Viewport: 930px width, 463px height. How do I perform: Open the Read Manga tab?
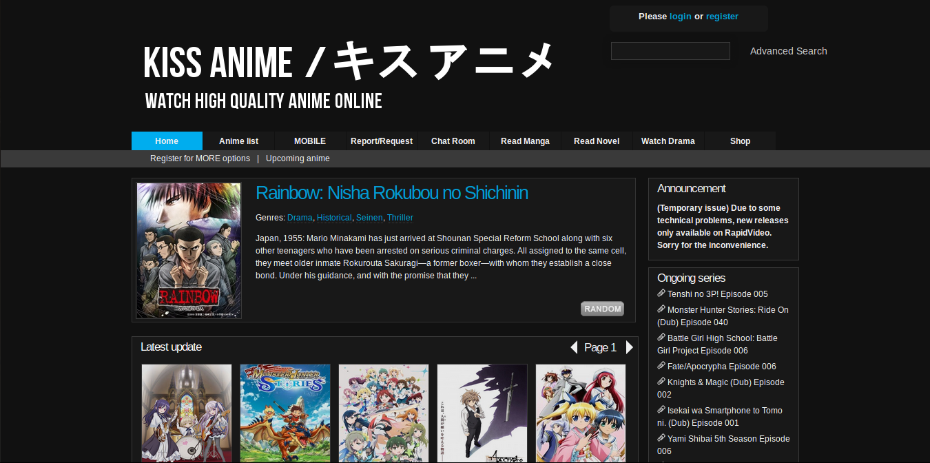pyautogui.click(x=525, y=141)
